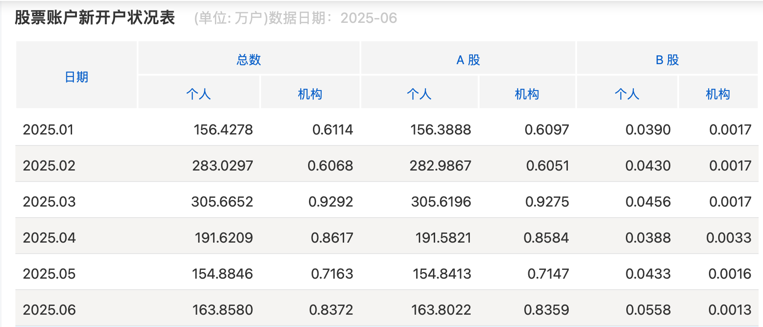Viewport: 763px width, 327px height.
Task: Click value 163.8022 in 2025.06 row
Action: click(441, 310)
